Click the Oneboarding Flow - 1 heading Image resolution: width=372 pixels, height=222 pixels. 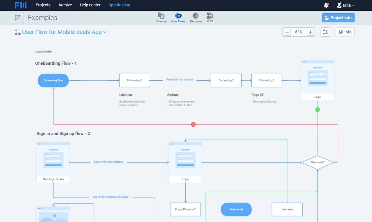(56, 63)
